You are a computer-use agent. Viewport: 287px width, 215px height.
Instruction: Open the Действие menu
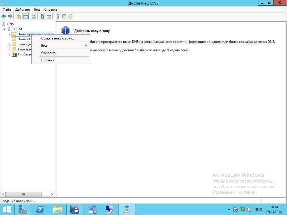tap(22, 10)
